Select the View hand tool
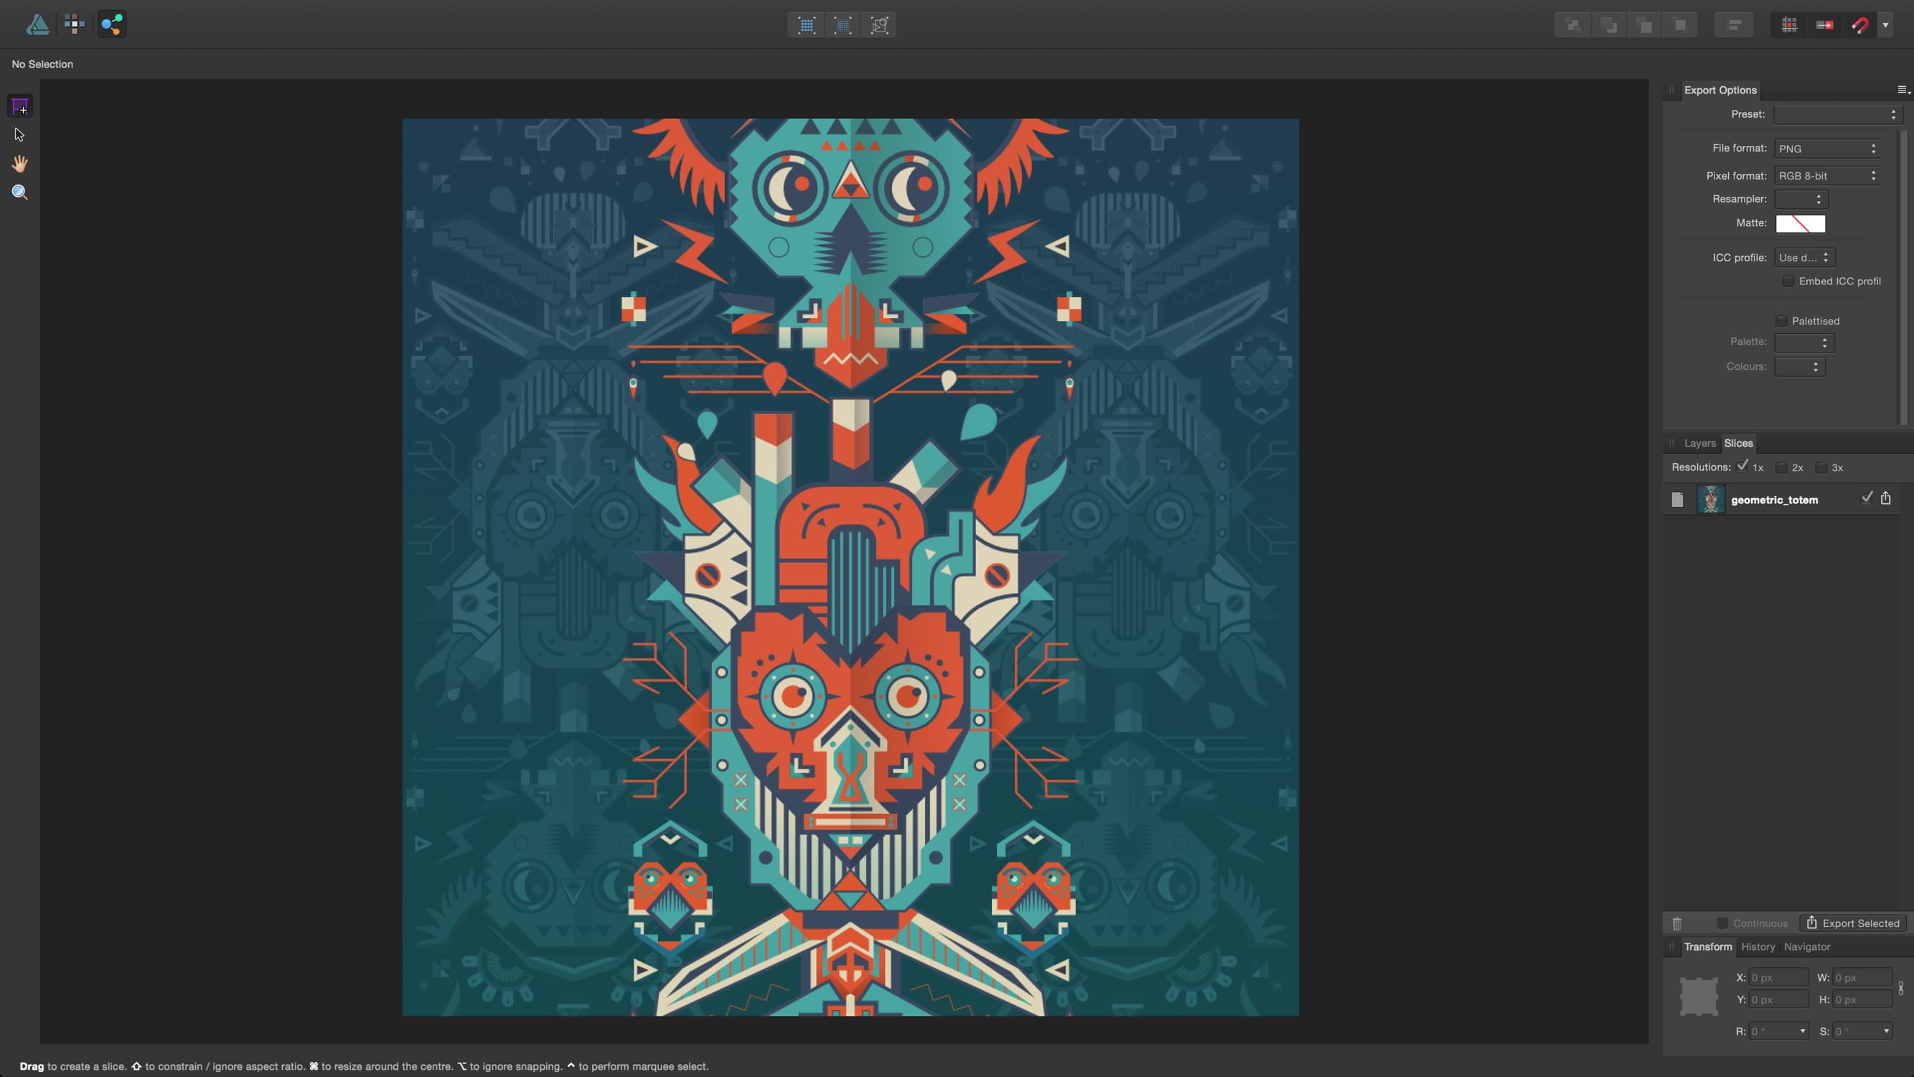The image size is (1914, 1077). click(x=19, y=164)
